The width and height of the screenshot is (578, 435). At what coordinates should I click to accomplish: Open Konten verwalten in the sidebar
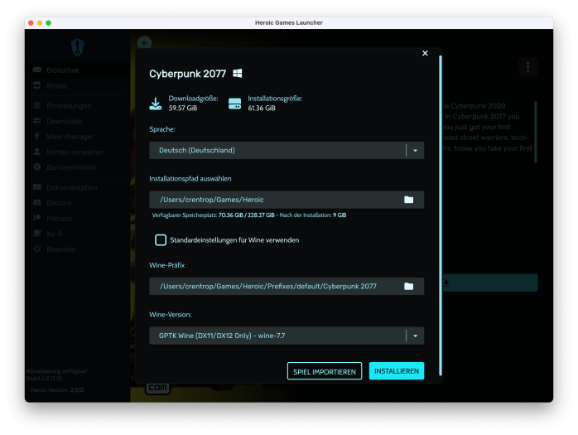click(77, 152)
